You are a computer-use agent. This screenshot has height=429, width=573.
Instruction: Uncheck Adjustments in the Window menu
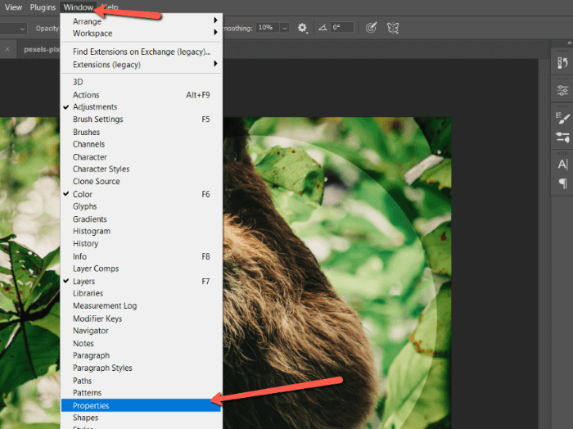94,107
